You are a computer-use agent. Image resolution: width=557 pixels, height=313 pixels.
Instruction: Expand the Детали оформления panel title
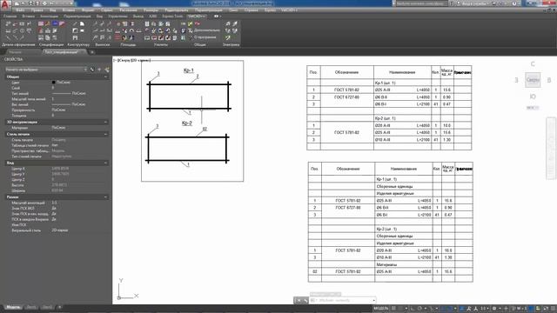pos(18,44)
